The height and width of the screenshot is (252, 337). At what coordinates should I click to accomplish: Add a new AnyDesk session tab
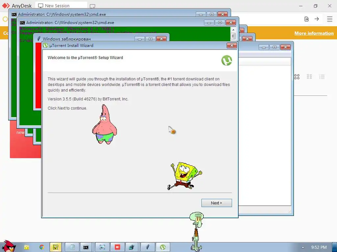(x=92, y=6)
